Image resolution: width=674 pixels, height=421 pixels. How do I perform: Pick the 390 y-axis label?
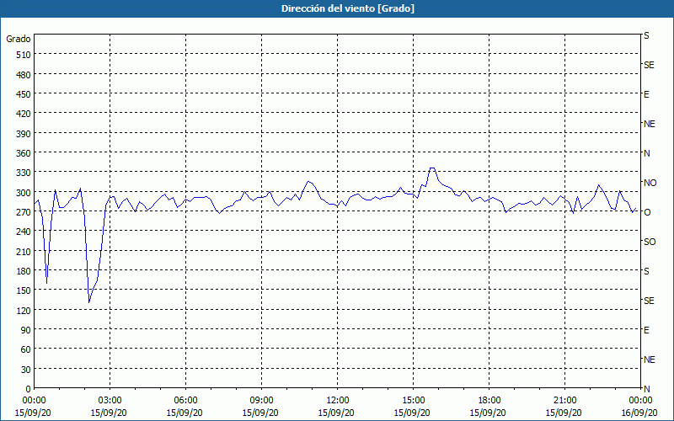tap(24, 134)
